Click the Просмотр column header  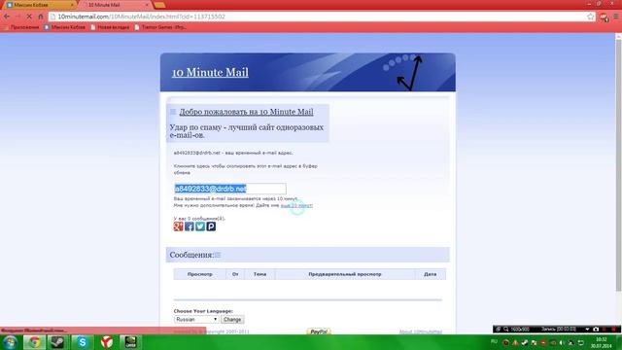(x=199, y=274)
